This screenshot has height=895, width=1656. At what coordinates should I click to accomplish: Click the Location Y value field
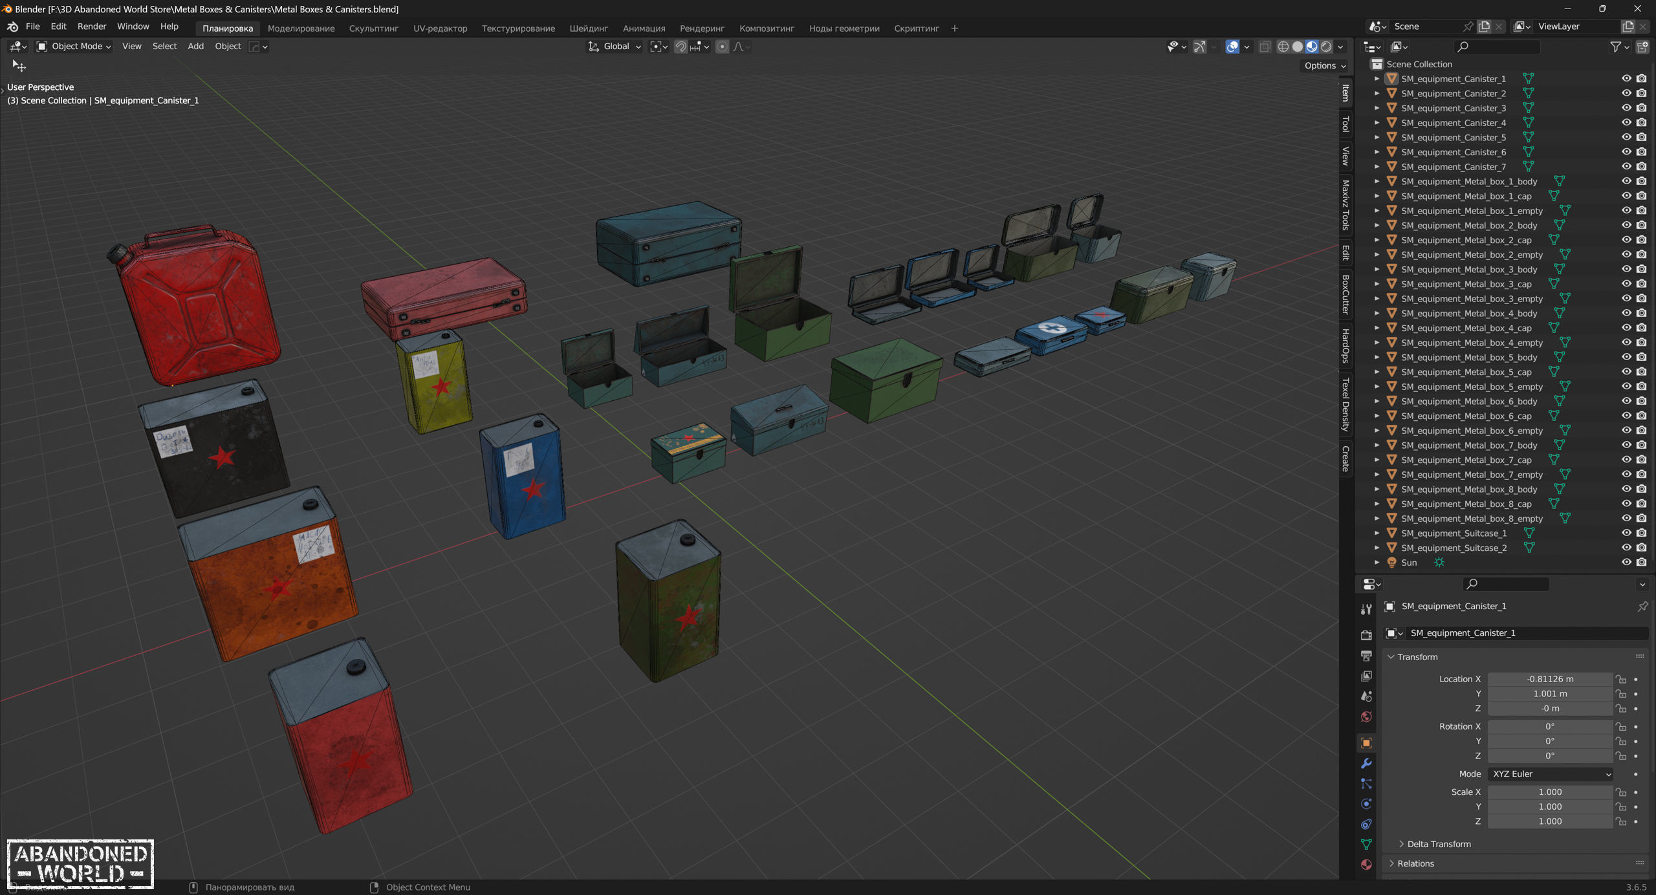click(x=1550, y=694)
